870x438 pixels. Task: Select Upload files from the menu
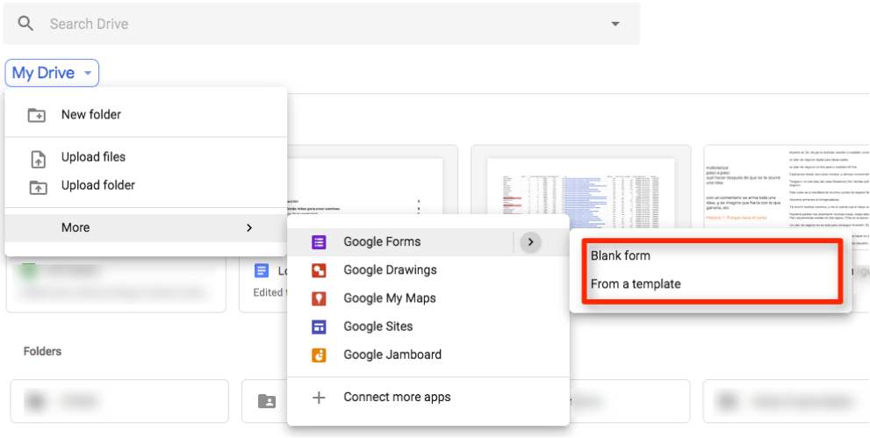(146, 157)
